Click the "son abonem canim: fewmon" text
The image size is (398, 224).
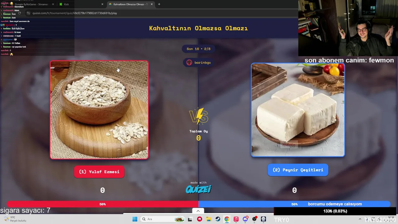click(x=349, y=60)
